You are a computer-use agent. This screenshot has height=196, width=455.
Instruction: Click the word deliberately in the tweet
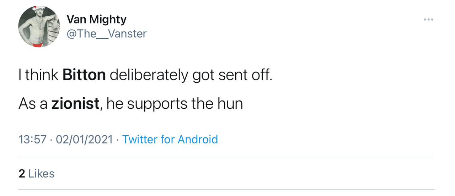[x=149, y=75]
